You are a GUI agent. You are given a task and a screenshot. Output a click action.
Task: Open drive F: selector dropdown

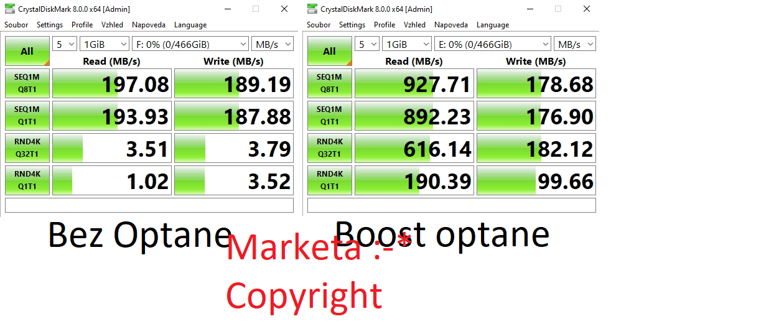[x=190, y=44]
